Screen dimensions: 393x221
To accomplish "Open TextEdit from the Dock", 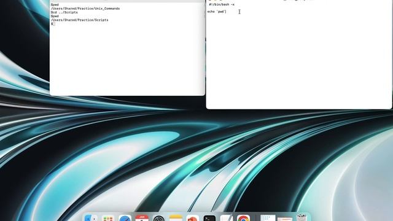I will (x=227, y=218).
